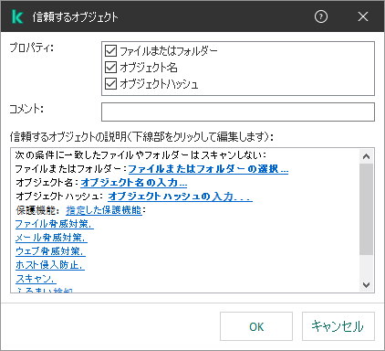
Task: Open the オブジェクトハッシュの入力 link
Action: (x=180, y=197)
